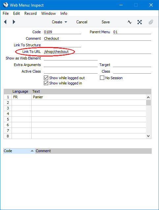Viewport: 159px width, 210px height.
Task: Open the attachments paperclip icon
Action: (x=151, y=22)
